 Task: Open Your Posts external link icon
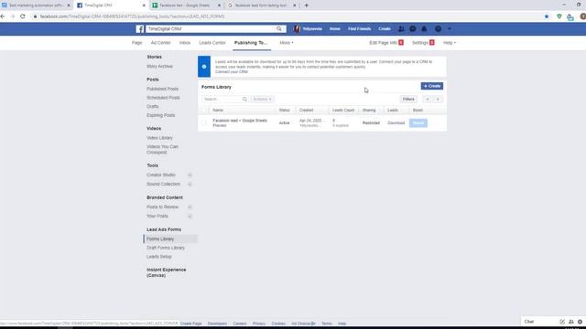pyautogui.click(x=190, y=217)
